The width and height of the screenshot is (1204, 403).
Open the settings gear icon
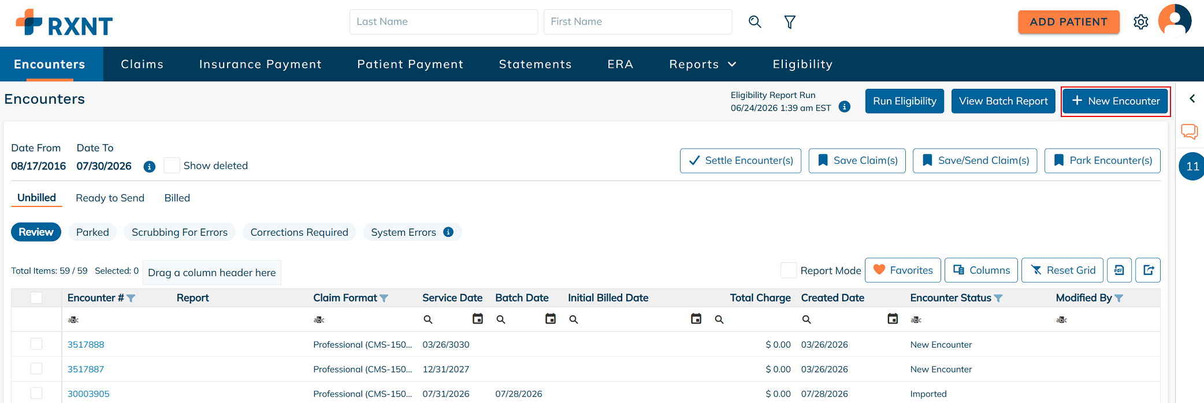tap(1140, 22)
